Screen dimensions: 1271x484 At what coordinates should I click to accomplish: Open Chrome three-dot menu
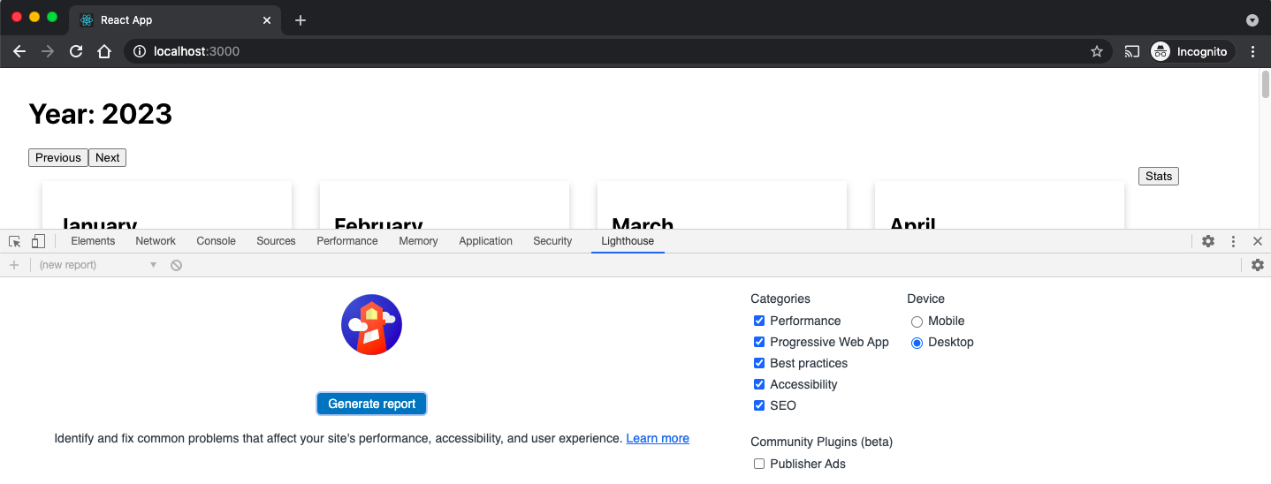pos(1252,51)
